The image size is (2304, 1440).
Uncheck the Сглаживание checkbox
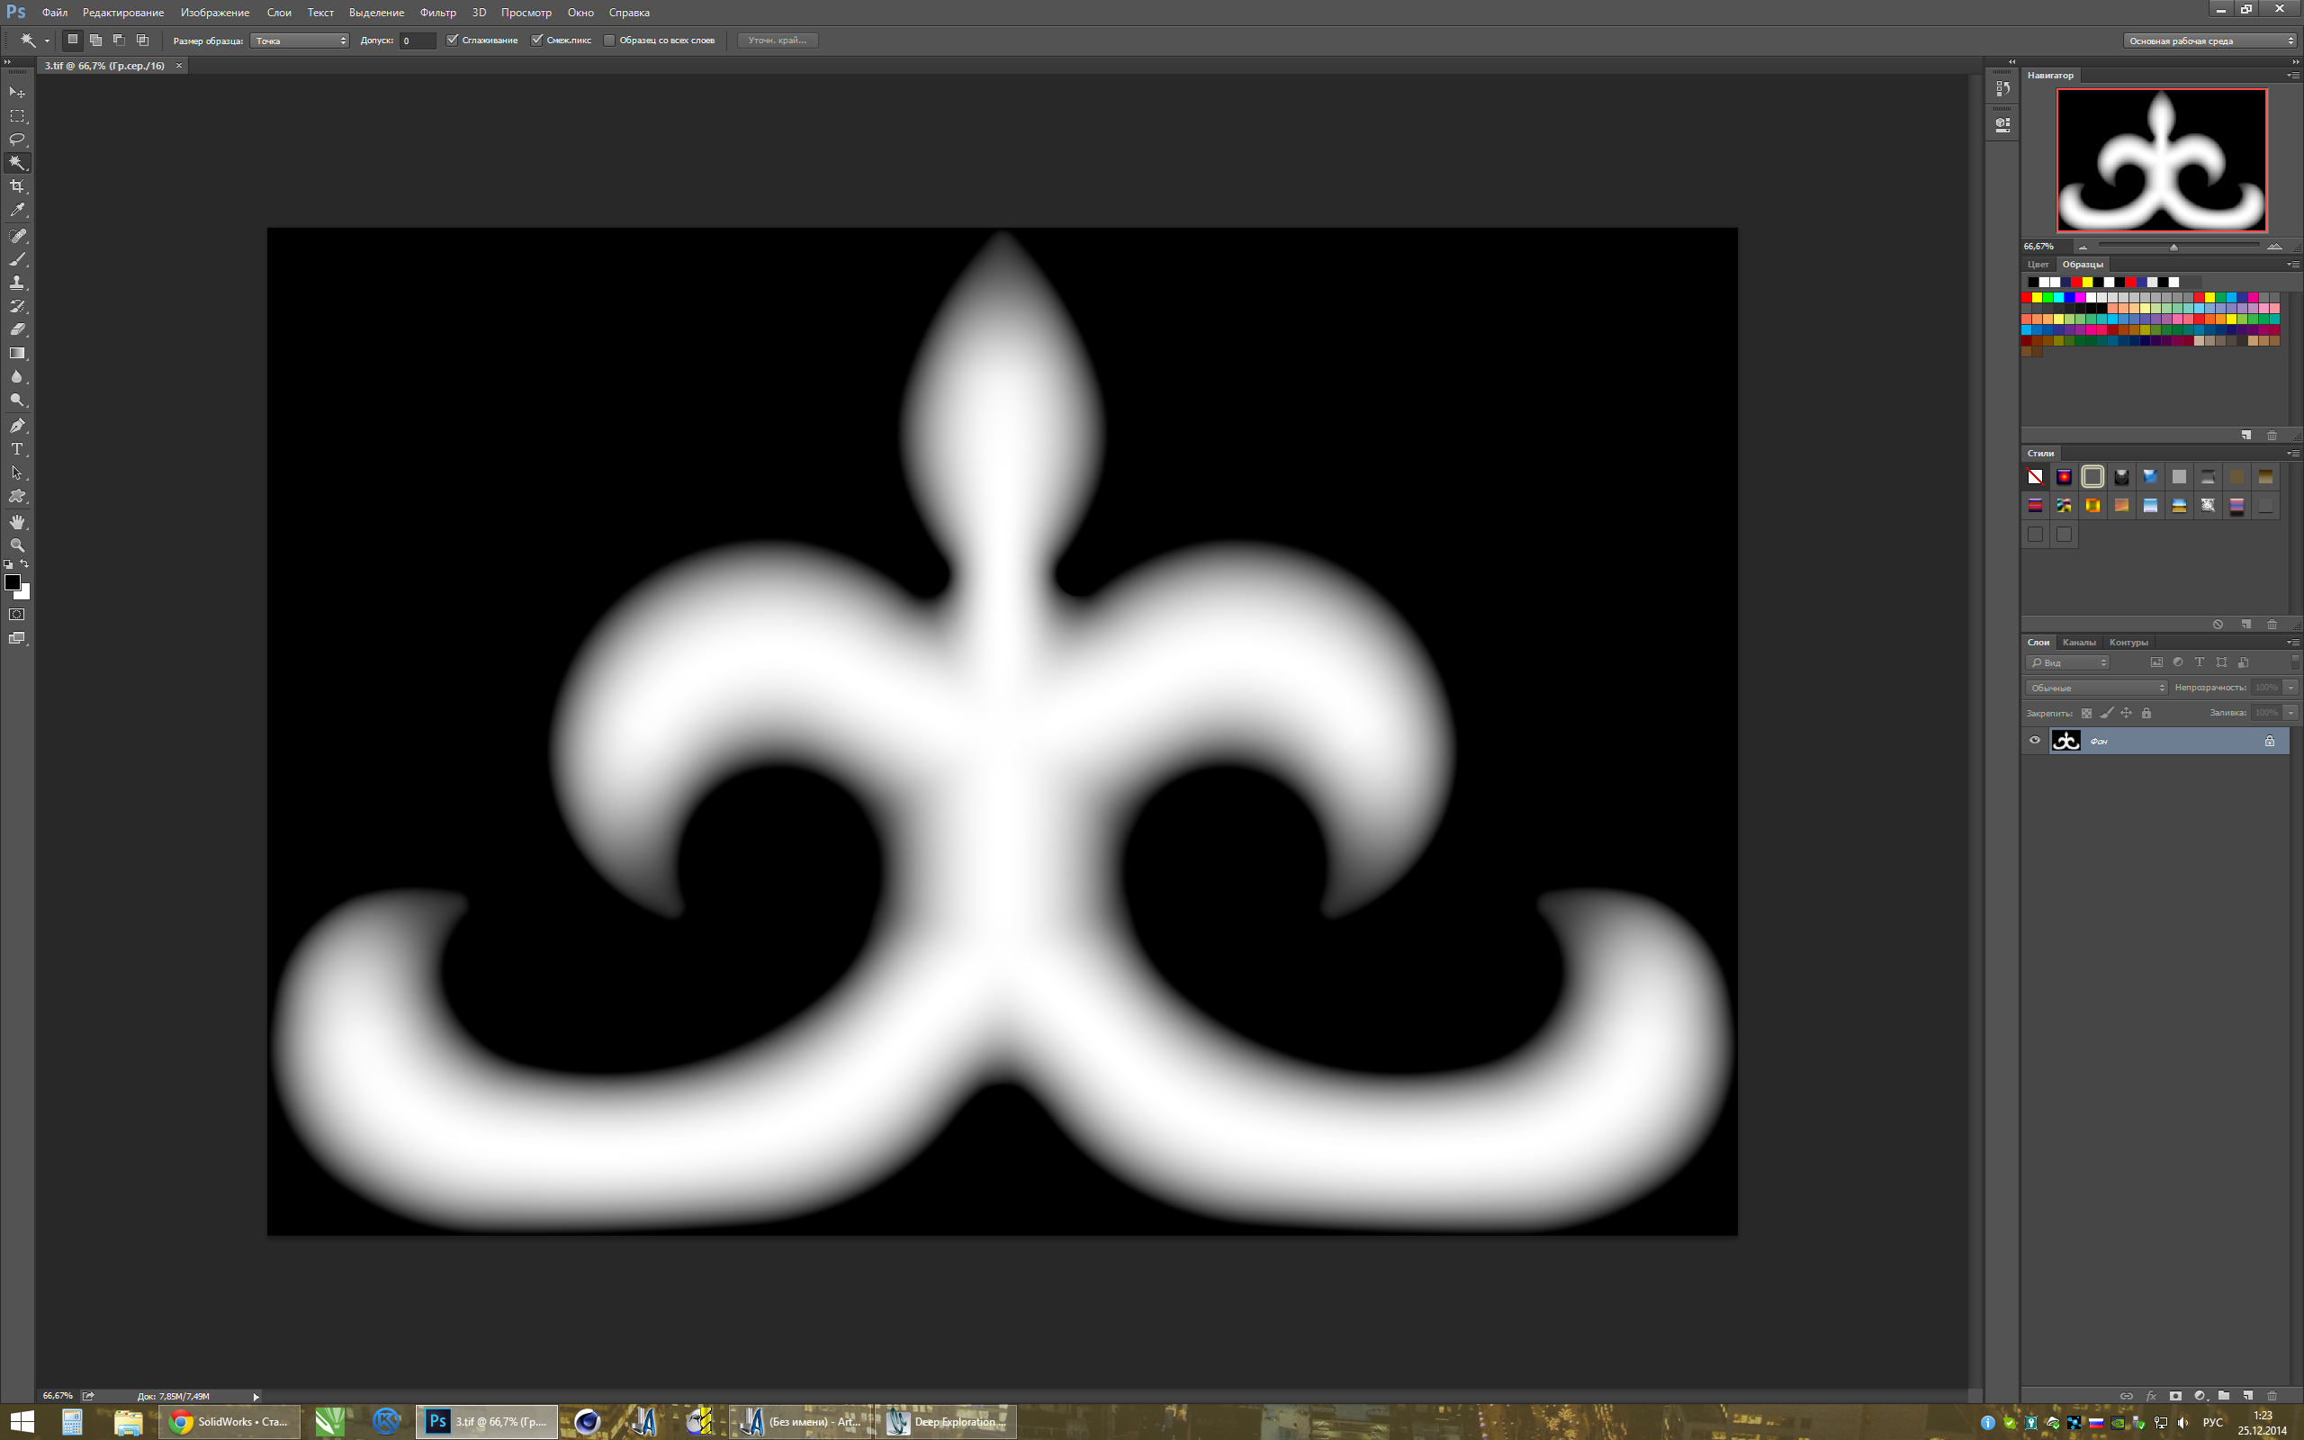(x=452, y=40)
